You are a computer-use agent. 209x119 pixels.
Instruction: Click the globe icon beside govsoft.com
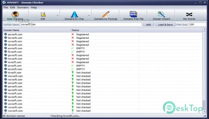click(x=5, y=55)
